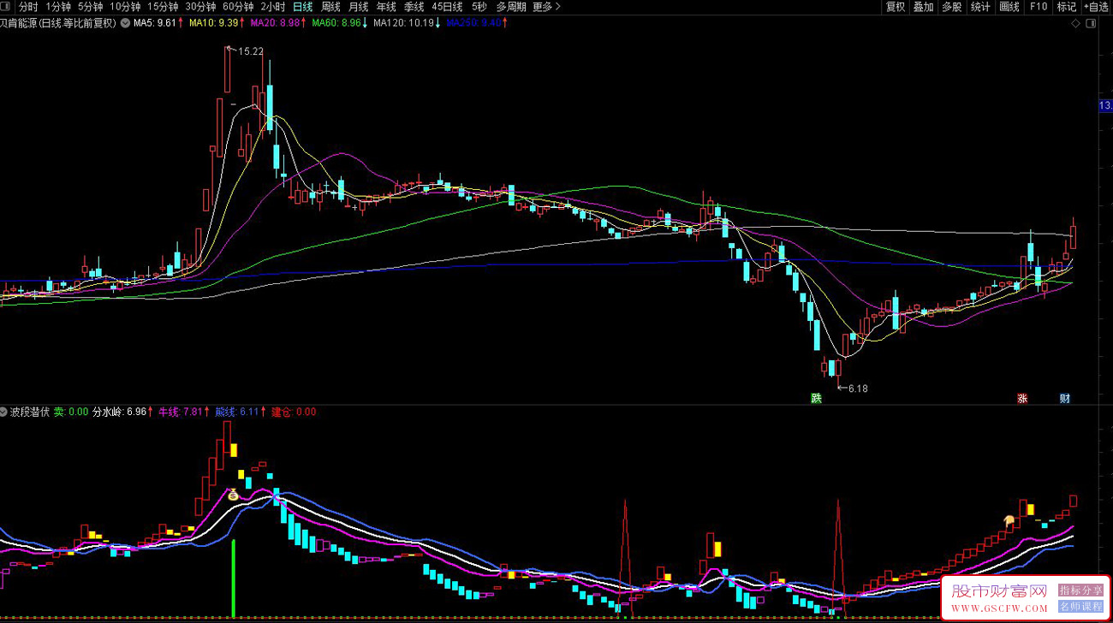Switch to the 月线 monthly tab

pos(358,7)
